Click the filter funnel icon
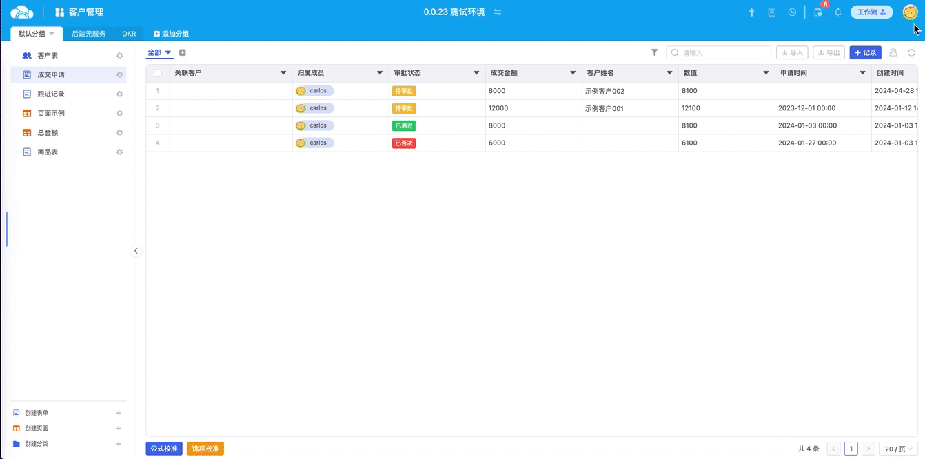 [654, 52]
